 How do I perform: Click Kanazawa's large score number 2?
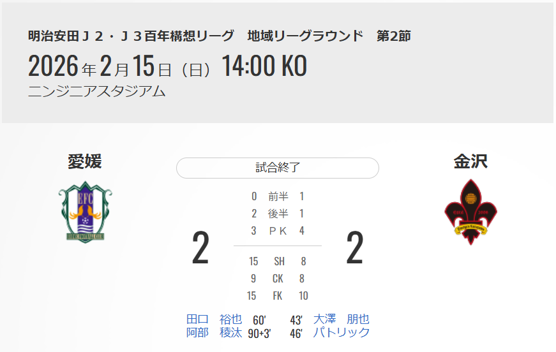(x=354, y=249)
